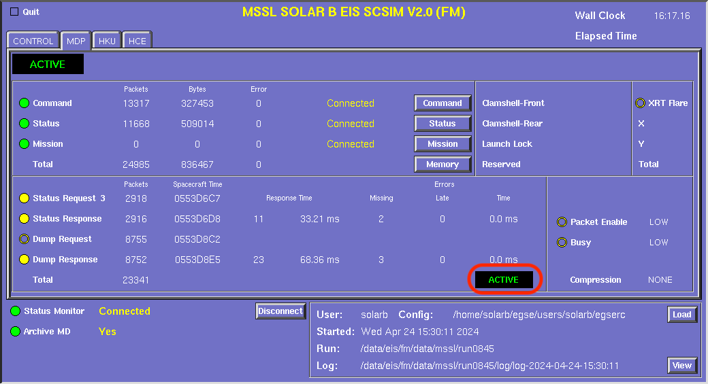
Task: Click the MSSL SOLAR B EIS title
Action: (x=353, y=12)
